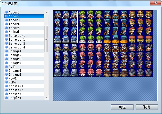This screenshot has height=114, width=162.
Task: Pick the Mo-01 entry
Action: (x=24, y=79)
